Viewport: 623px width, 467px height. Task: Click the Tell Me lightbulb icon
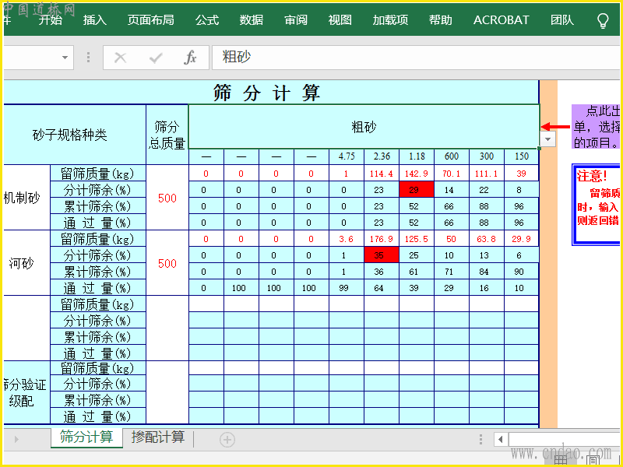coord(603,21)
